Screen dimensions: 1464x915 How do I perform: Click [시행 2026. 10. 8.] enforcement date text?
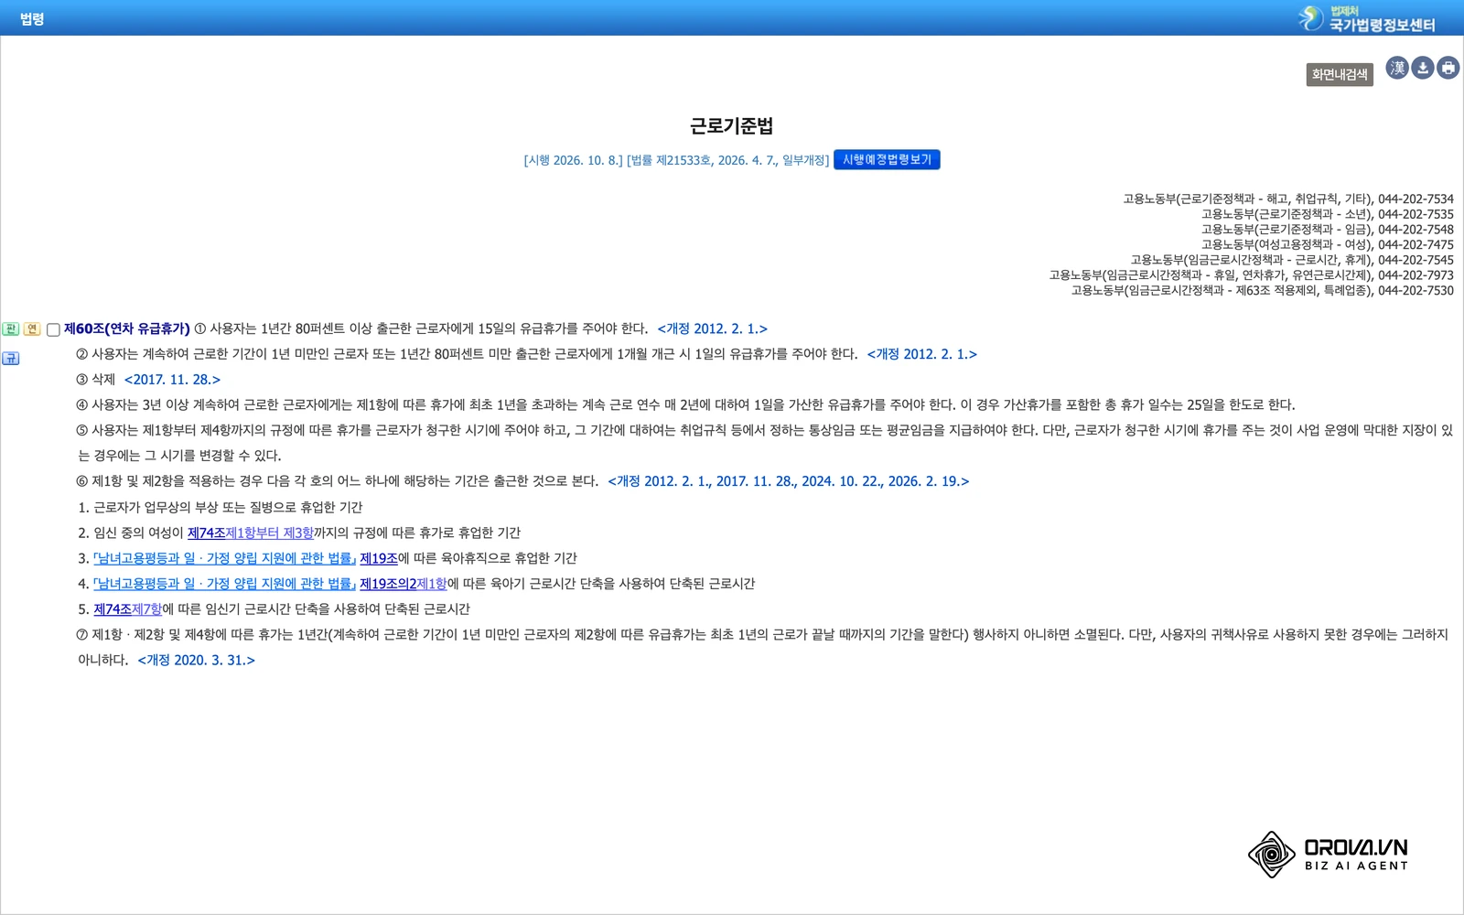tap(573, 160)
